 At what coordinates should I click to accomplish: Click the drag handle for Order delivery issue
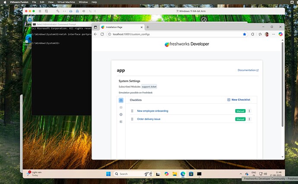pyautogui.click(x=132, y=119)
